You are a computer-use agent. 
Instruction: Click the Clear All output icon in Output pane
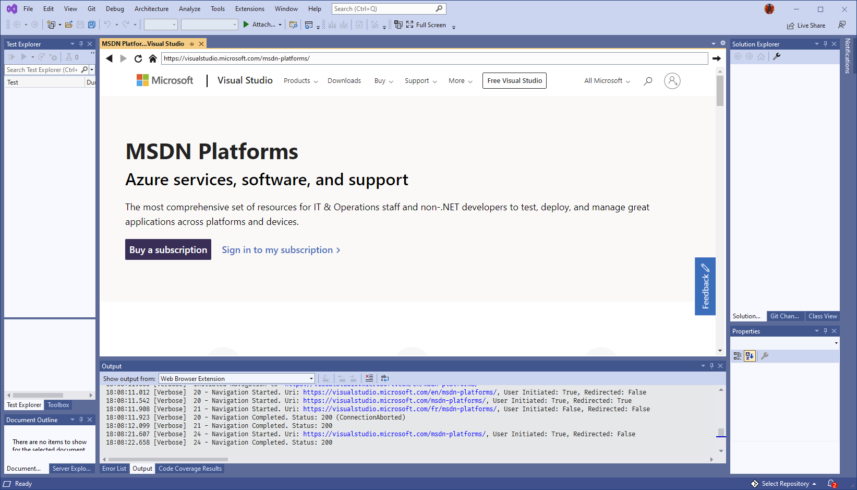(x=369, y=378)
